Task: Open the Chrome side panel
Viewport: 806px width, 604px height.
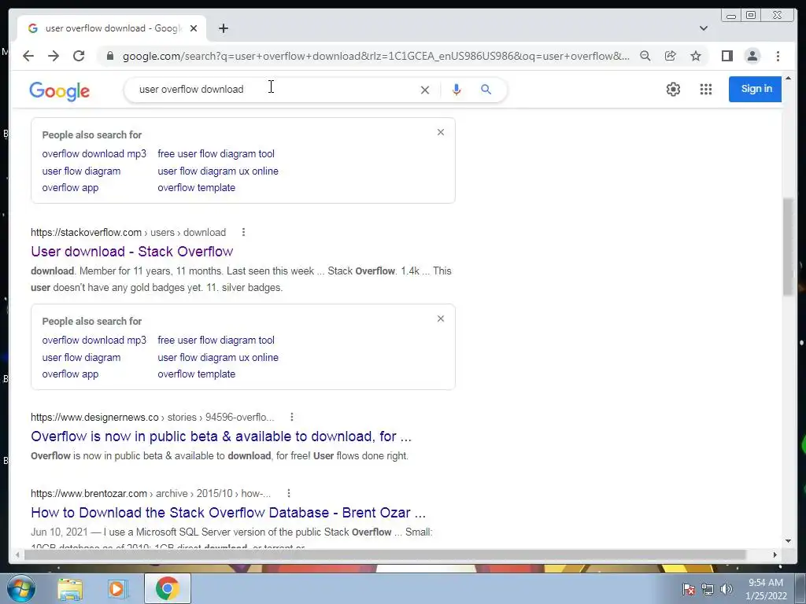Action: pos(727,56)
